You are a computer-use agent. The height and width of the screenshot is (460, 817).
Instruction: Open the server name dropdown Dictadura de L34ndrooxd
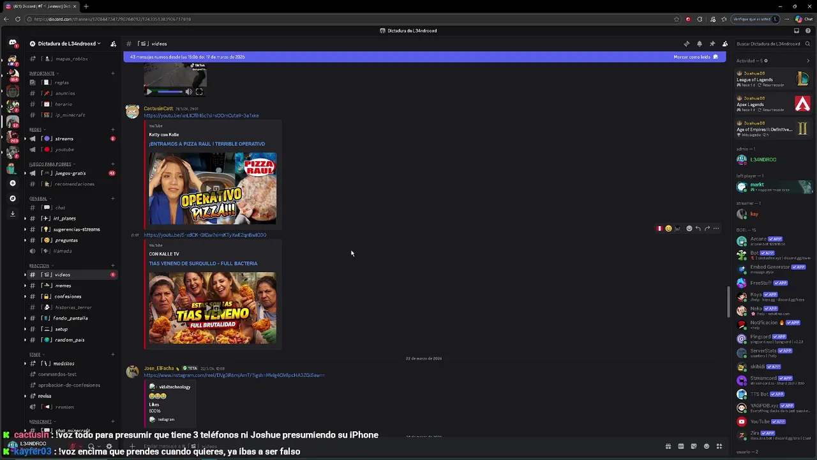click(x=69, y=43)
